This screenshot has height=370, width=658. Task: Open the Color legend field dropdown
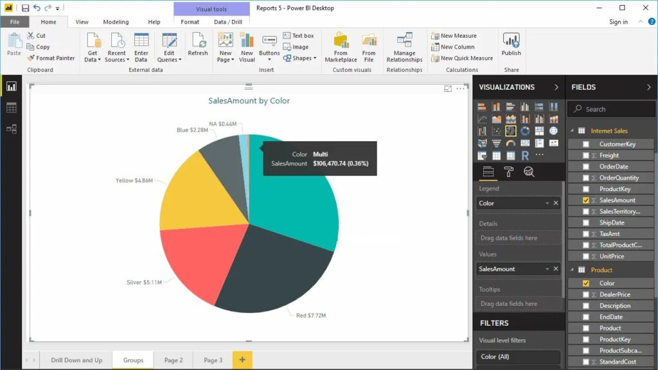[547, 203]
